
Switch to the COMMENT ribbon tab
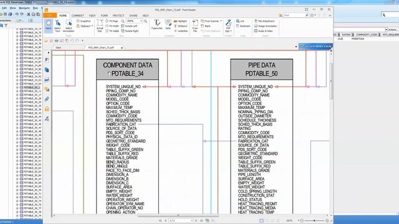point(77,16)
